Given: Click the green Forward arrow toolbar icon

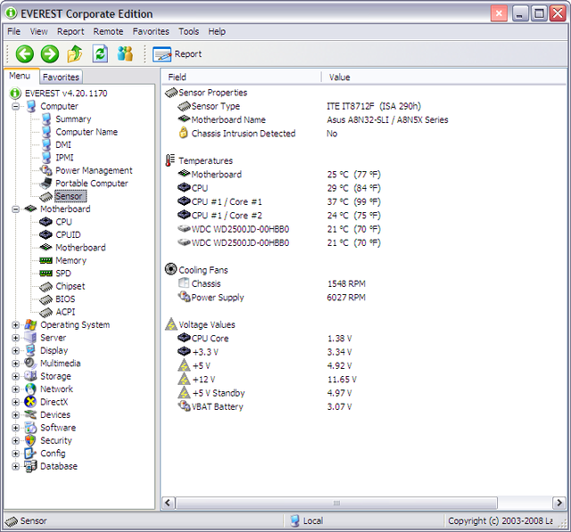Looking at the screenshot, I should tap(50, 54).
